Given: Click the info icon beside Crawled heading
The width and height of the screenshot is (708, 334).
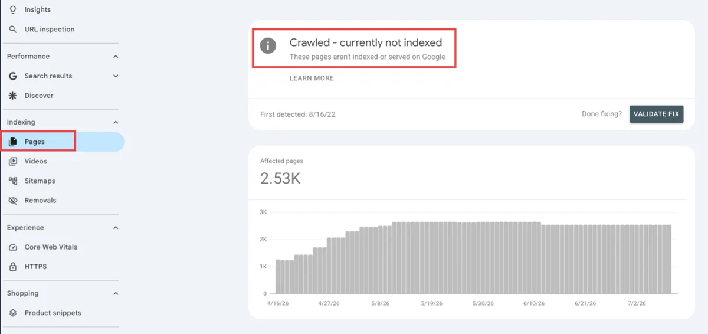Looking at the screenshot, I should (x=268, y=45).
